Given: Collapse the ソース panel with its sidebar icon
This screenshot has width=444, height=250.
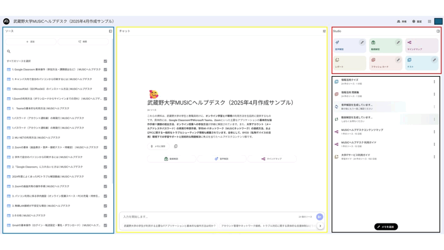Looking at the screenshot, I should coord(111,31).
